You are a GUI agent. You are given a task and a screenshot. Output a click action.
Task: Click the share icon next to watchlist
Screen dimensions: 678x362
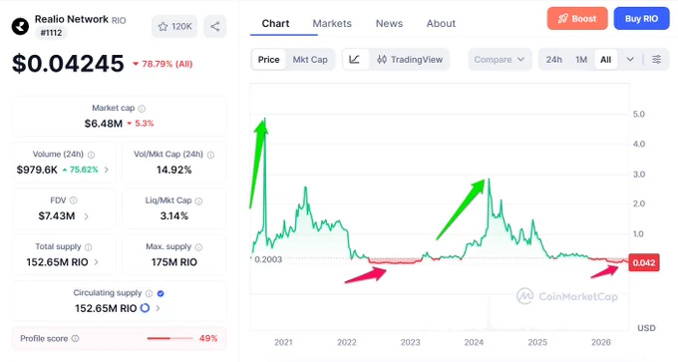[x=215, y=27]
